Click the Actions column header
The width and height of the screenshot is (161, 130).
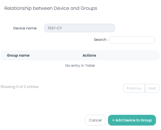pos(89,55)
